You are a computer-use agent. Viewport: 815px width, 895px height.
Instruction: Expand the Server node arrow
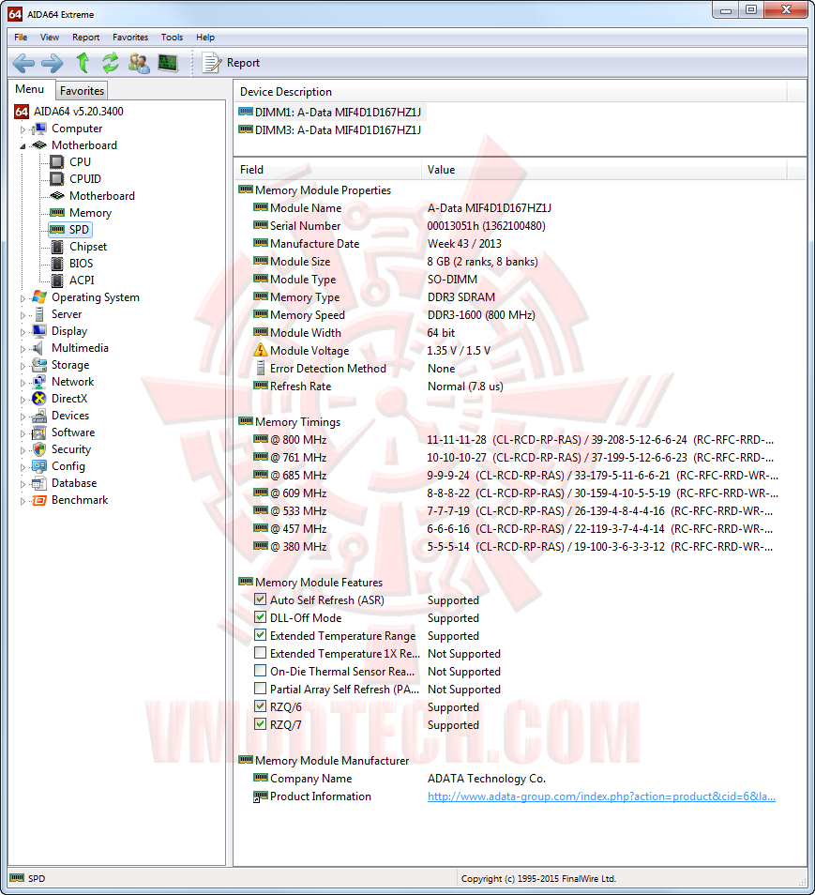click(x=23, y=315)
